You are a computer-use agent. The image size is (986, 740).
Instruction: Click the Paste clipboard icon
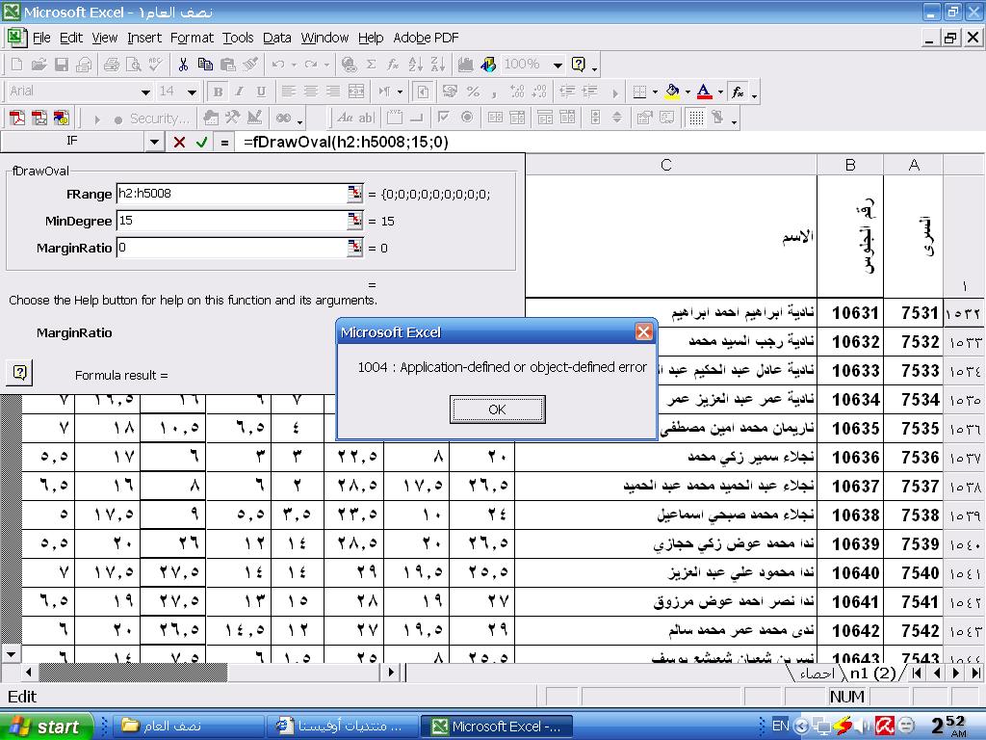click(227, 65)
